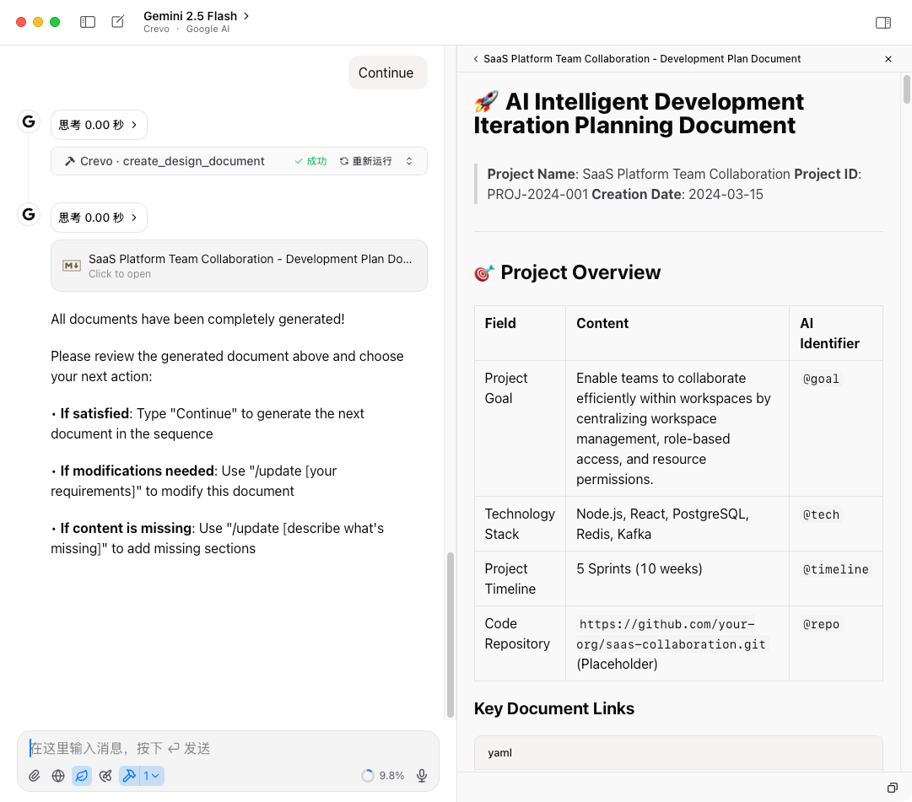
Task: Start a new chat with compose icon
Action: 118,22
